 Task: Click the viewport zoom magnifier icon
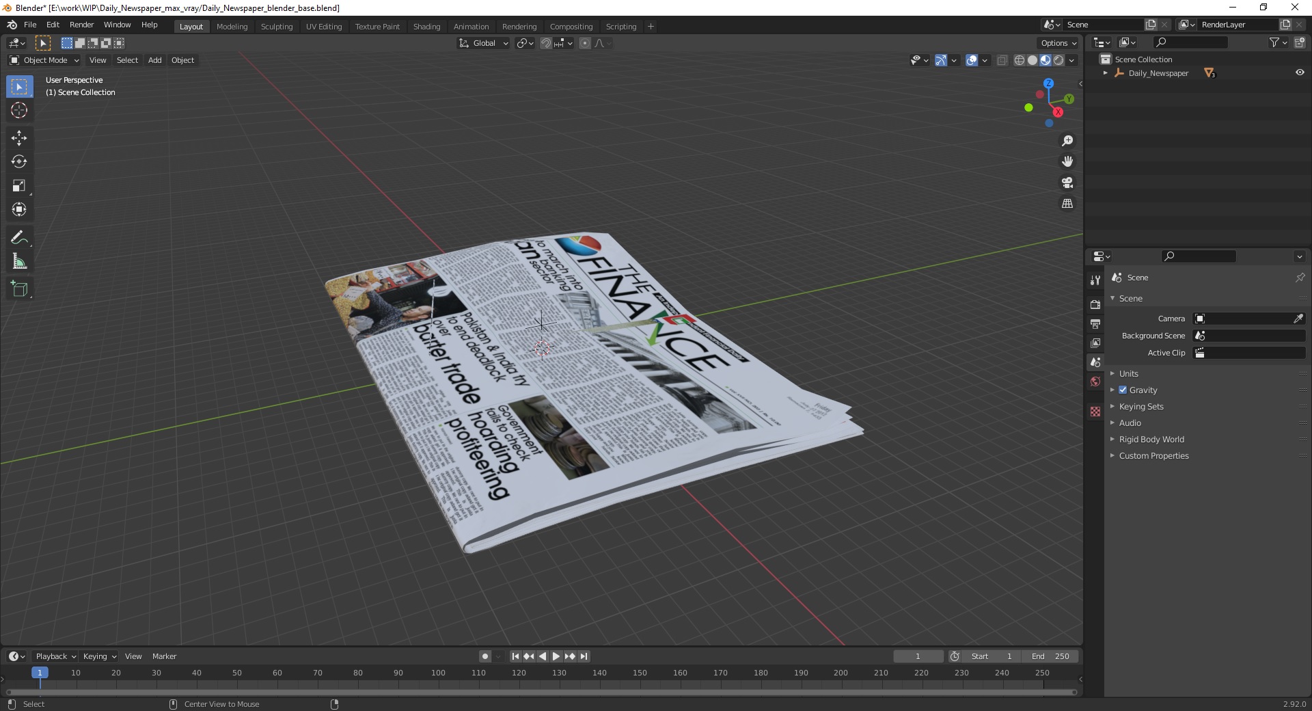[1067, 141]
